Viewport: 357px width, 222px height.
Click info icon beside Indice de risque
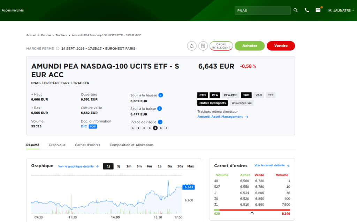(160, 122)
